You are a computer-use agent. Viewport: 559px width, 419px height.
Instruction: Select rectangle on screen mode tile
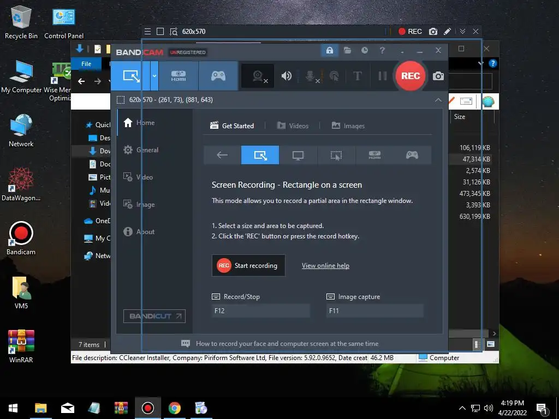point(260,155)
